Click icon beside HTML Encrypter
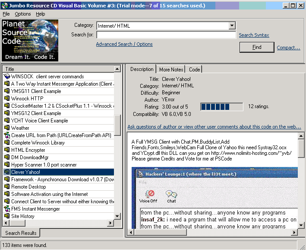 pos(7,150)
